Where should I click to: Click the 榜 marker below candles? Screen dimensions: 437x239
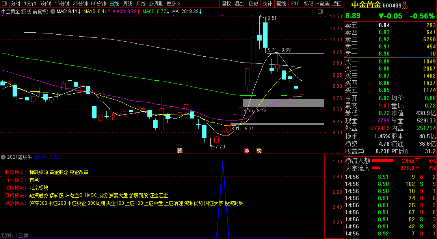[259, 150]
